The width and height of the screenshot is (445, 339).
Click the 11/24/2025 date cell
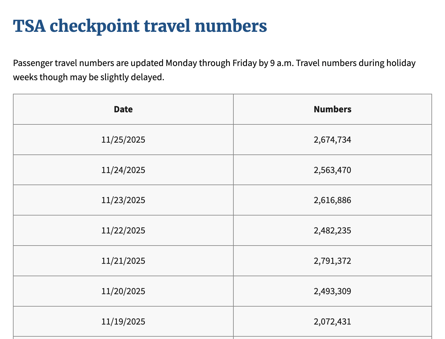123,170
